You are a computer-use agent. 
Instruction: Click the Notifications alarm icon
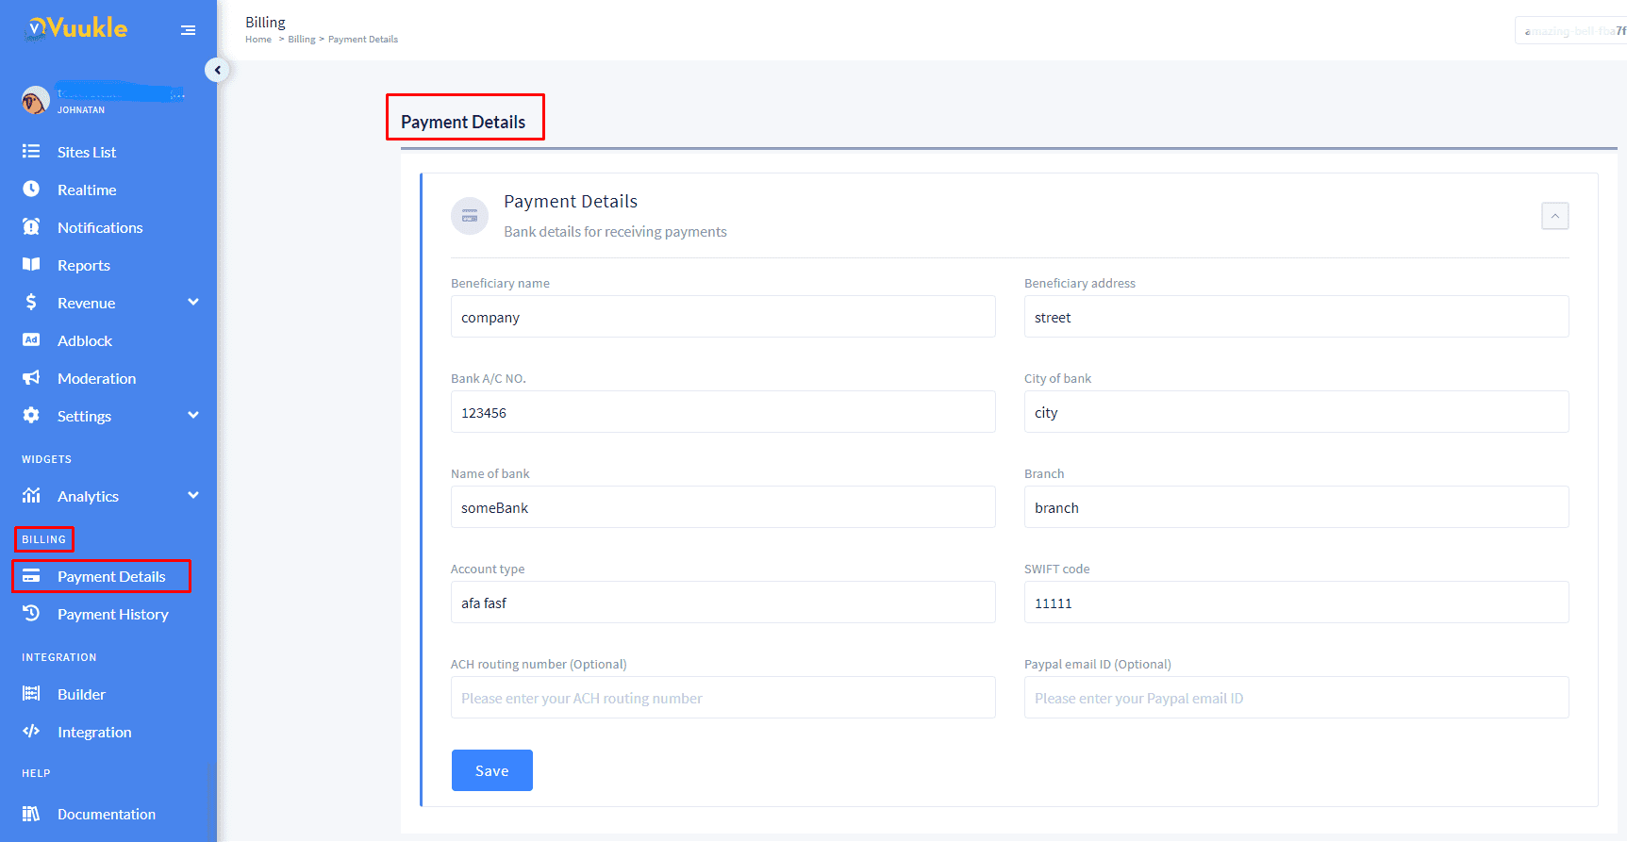click(31, 227)
